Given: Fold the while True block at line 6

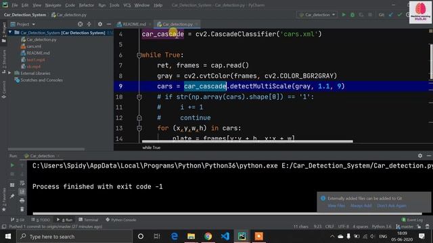Looking at the screenshot, I should pyautogui.click(x=139, y=55).
